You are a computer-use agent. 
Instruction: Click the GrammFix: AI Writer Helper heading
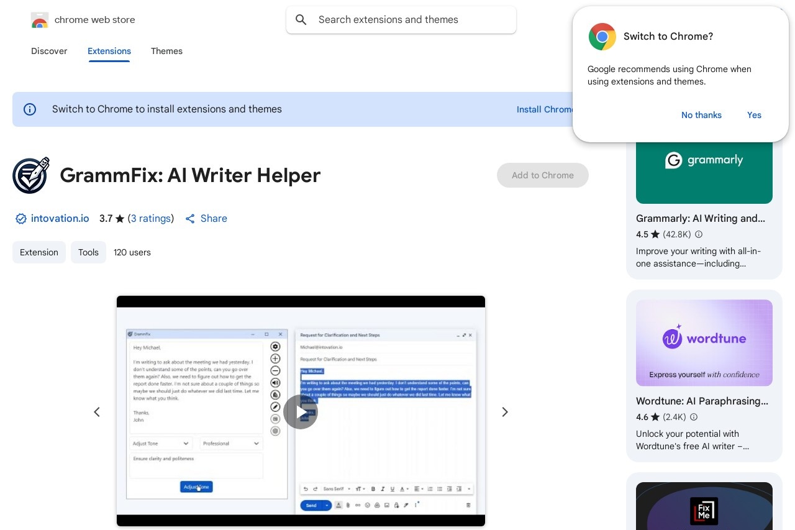(190, 176)
